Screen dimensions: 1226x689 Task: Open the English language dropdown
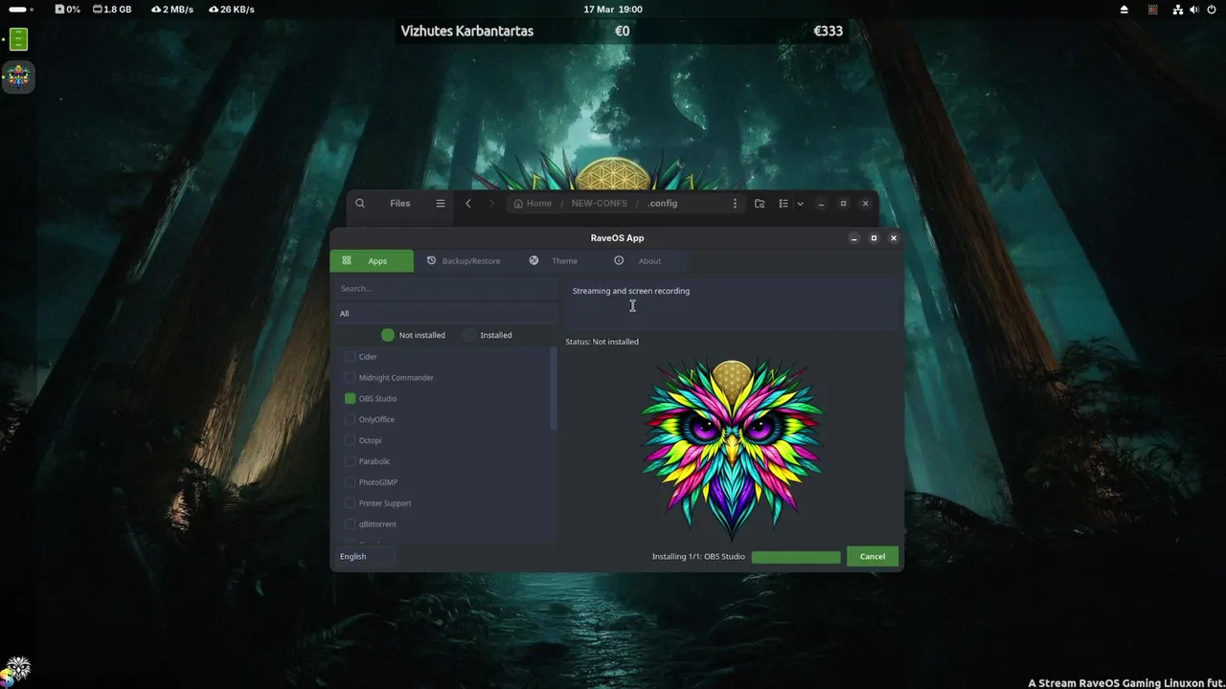click(365, 556)
